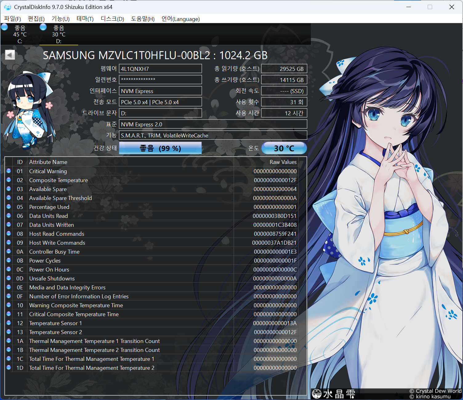The image size is (463, 400).
Task: Click status dot for Data Units Written
Action: coord(9,224)
